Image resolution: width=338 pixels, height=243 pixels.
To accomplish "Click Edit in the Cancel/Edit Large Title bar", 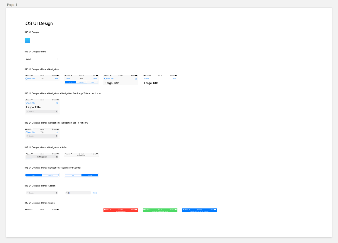I will [175, 79].
